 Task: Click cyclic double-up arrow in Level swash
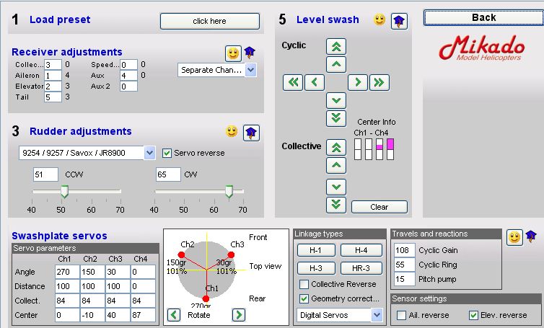335,47
